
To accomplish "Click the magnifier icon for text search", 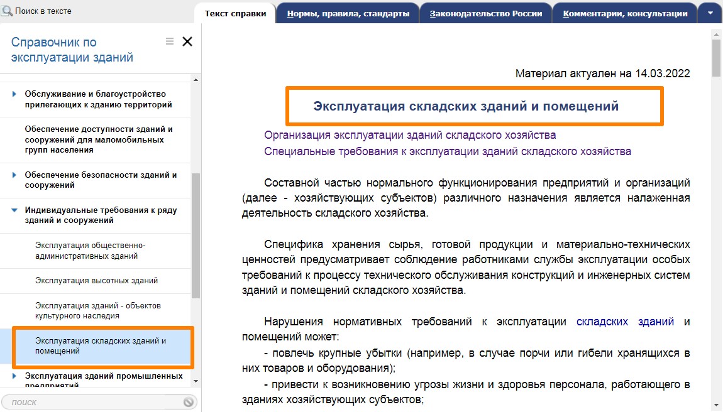I will [x=7, y=10].
